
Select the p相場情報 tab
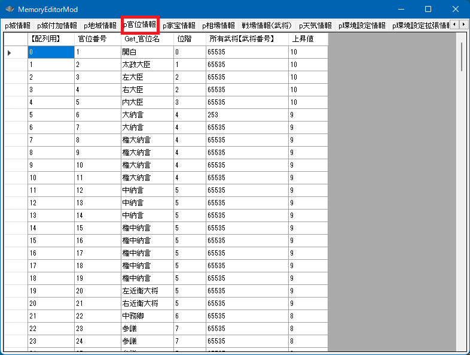point(218,26)
